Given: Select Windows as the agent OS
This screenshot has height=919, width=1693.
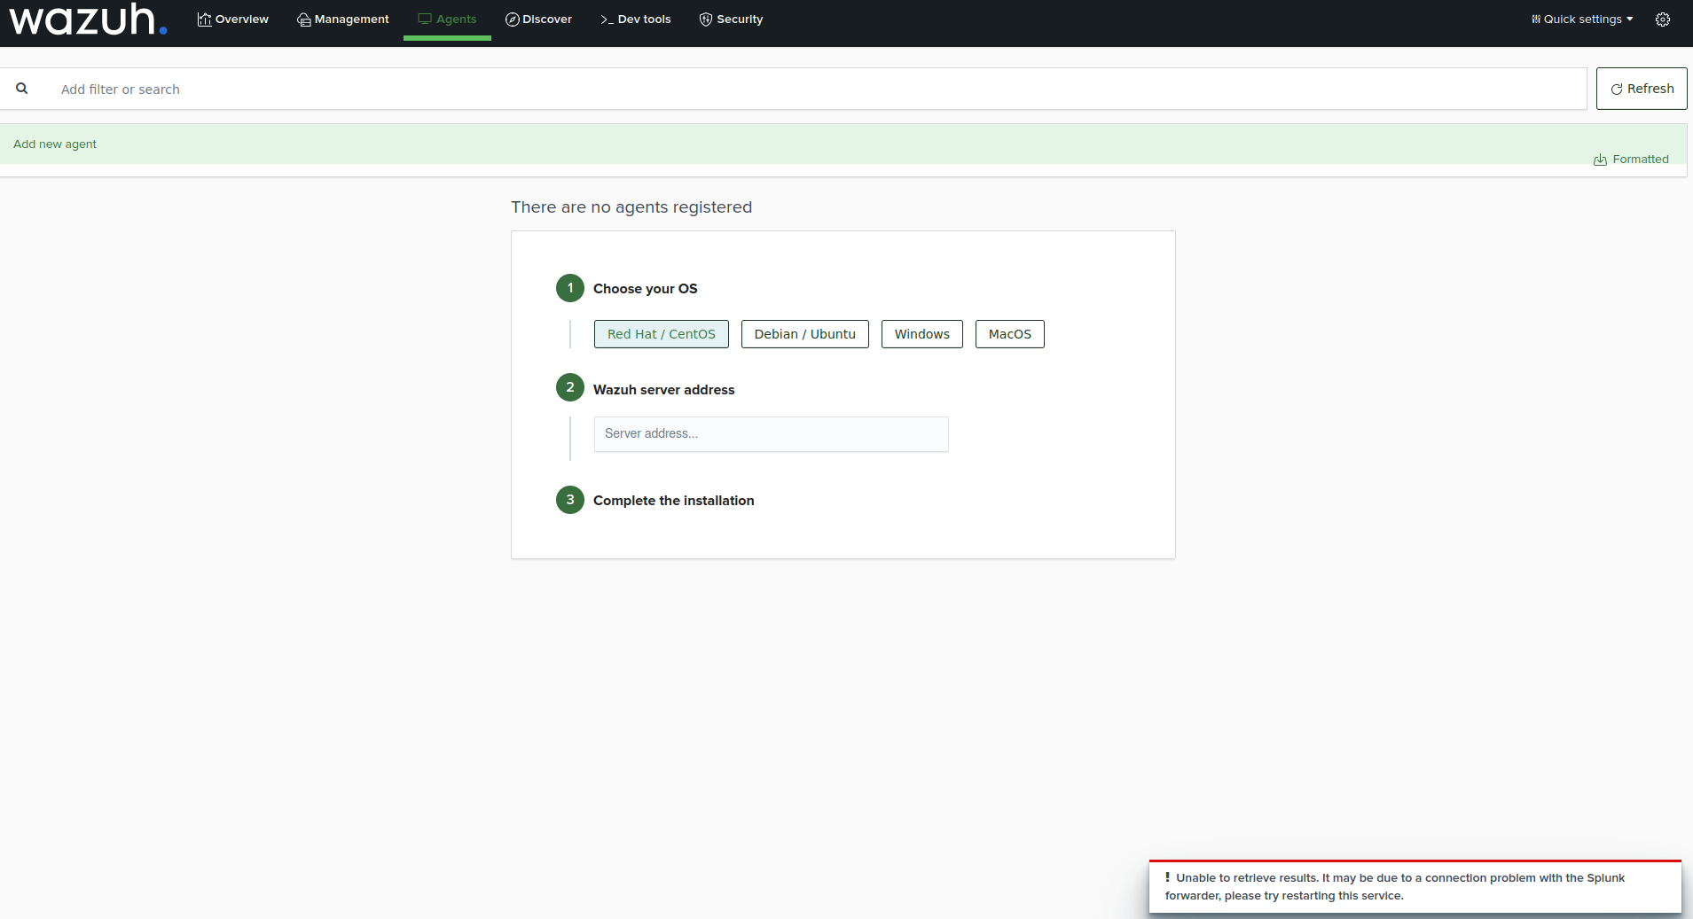Looking at the screenshot, I should (921, 334).
